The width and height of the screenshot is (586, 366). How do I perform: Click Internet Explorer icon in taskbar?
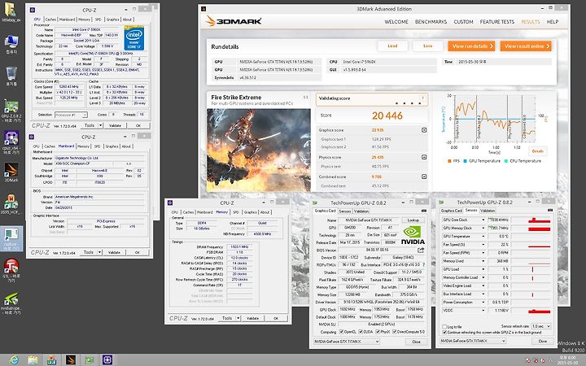tap(14, 360)
